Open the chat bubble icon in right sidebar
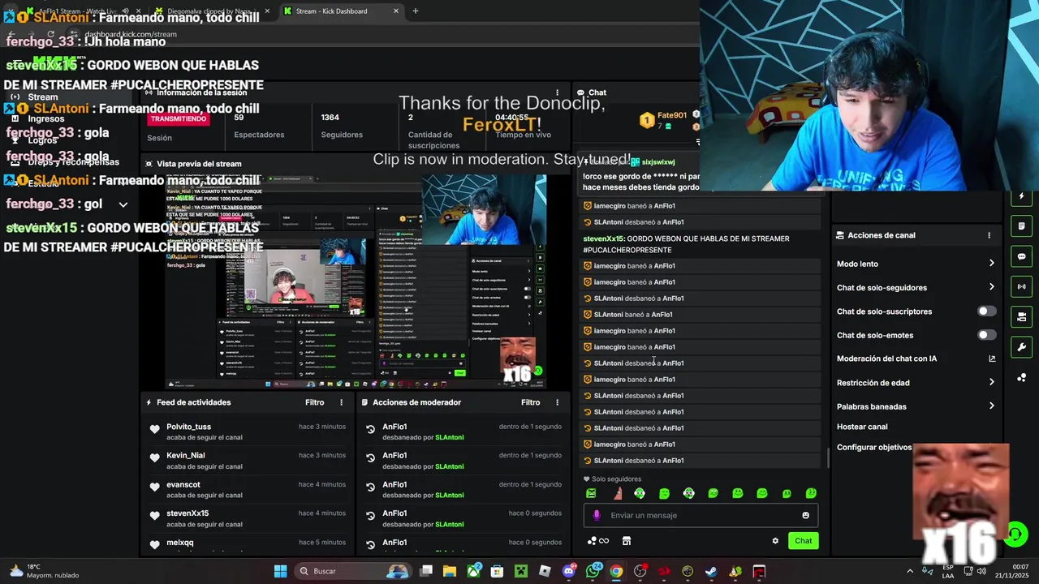This screenshot has height=584, width=1039. pos(1021,256)
